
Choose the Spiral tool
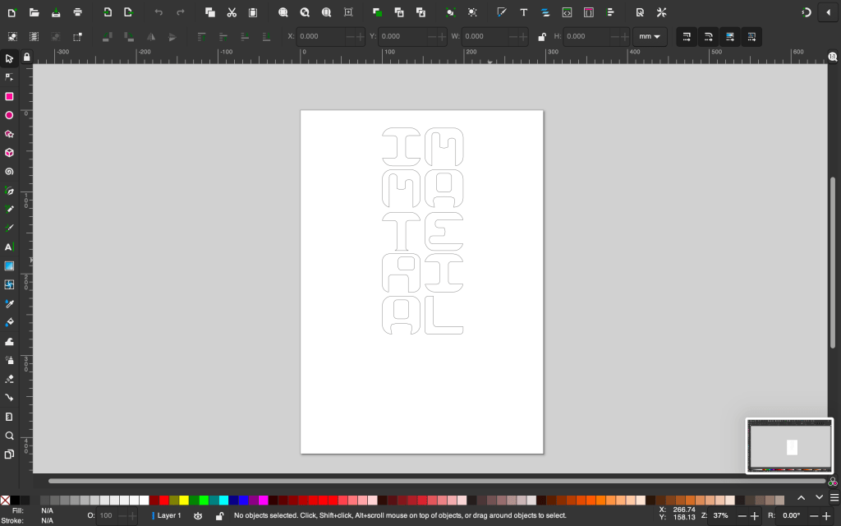(x=9, y=172)
